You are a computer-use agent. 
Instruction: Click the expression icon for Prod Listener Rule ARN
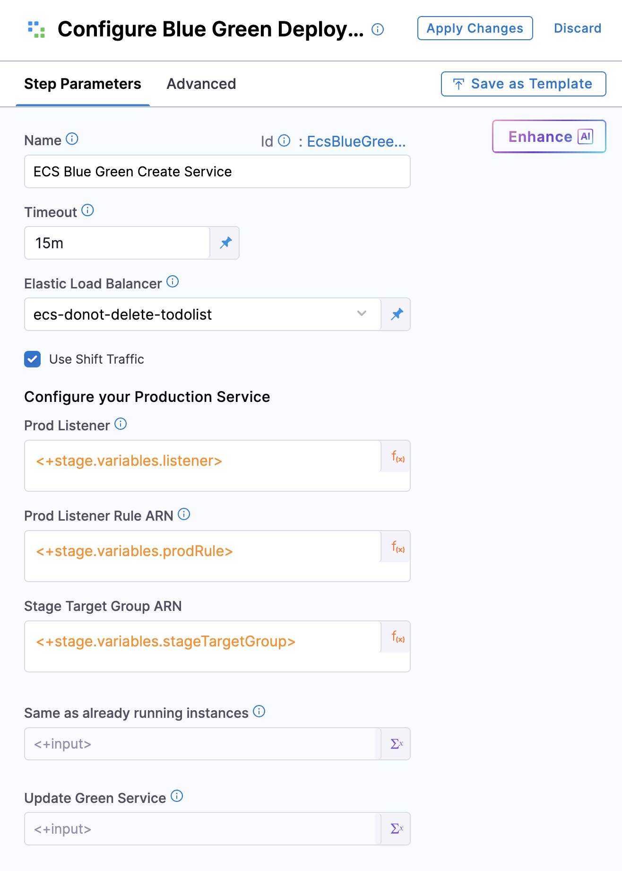coord(397,547)
